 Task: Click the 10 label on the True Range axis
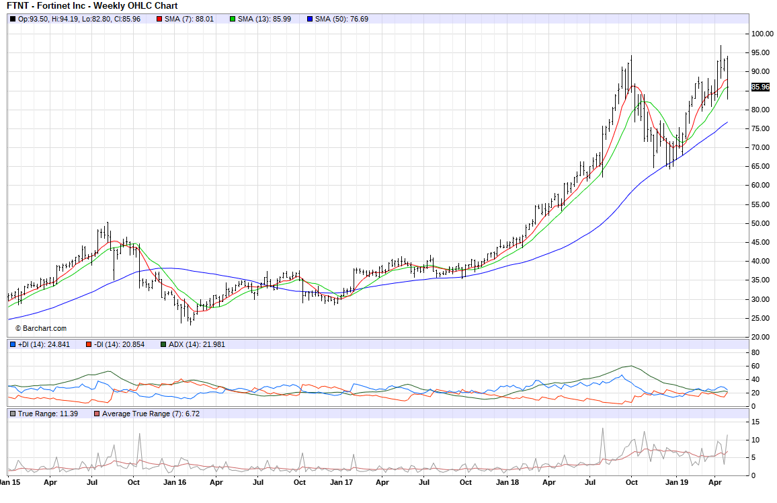click(755, 440)
